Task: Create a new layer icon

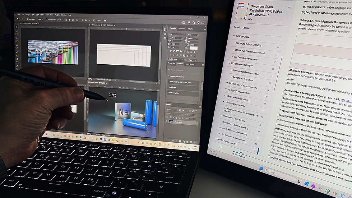Action: tap(191, 142)
